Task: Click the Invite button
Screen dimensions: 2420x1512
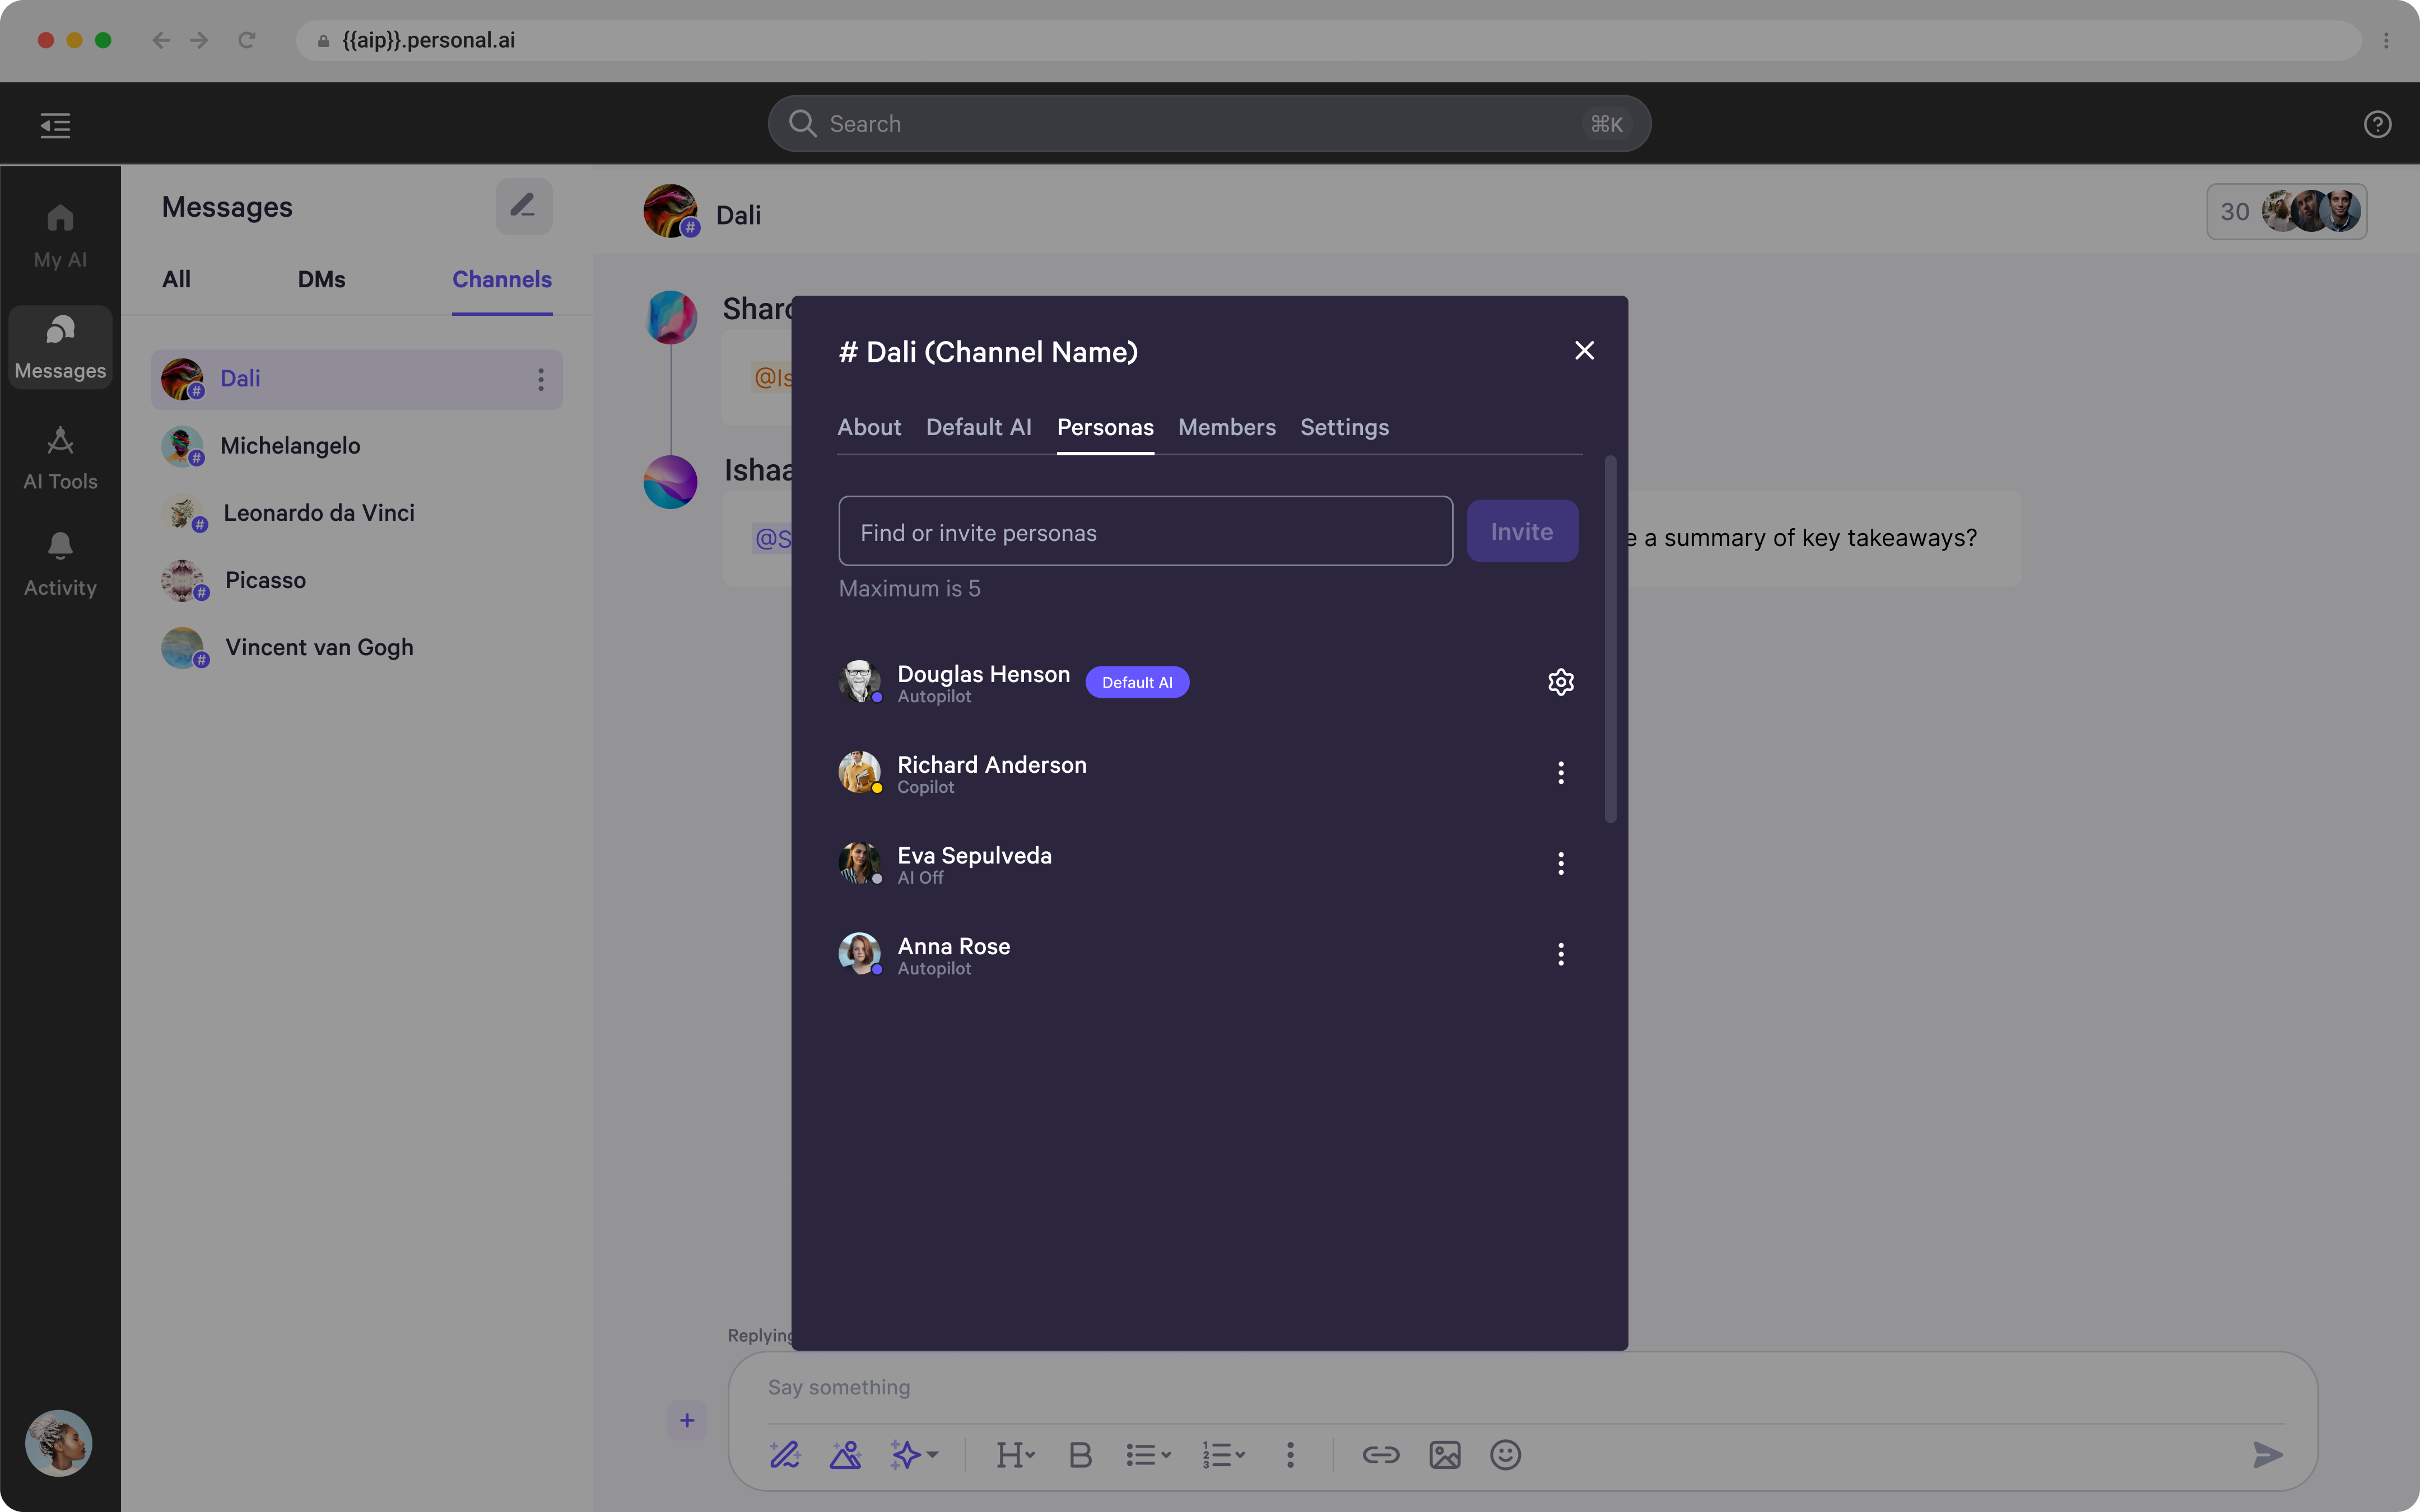Action: 1521,531
